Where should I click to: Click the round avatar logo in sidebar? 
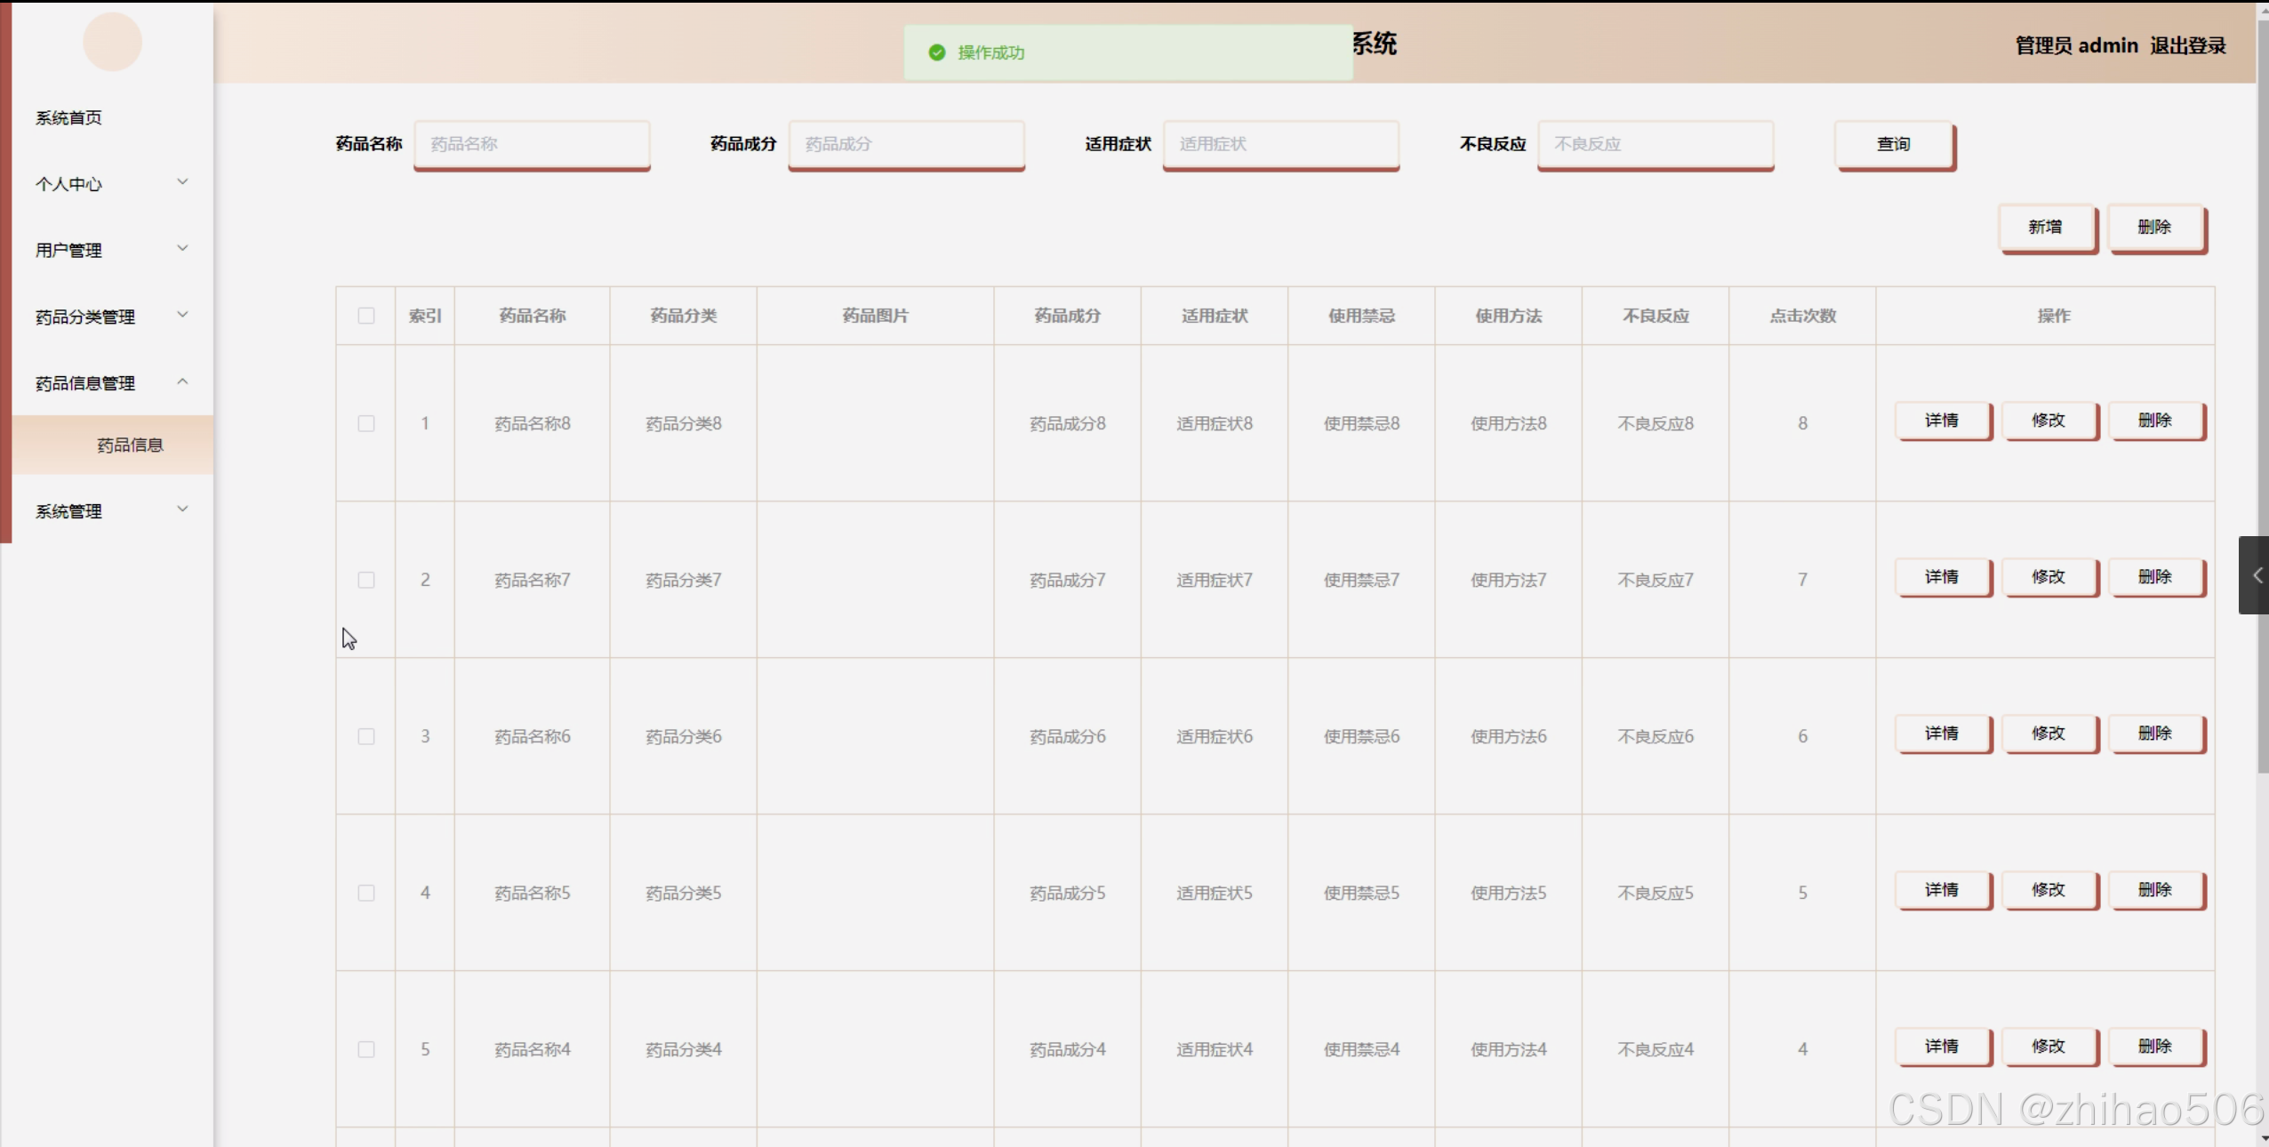pos(112,42)
